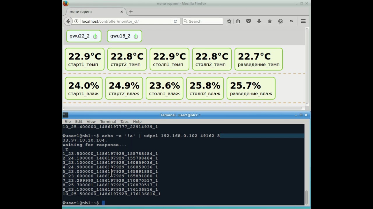Click the bookmark star icon

[x=229, y=21]
